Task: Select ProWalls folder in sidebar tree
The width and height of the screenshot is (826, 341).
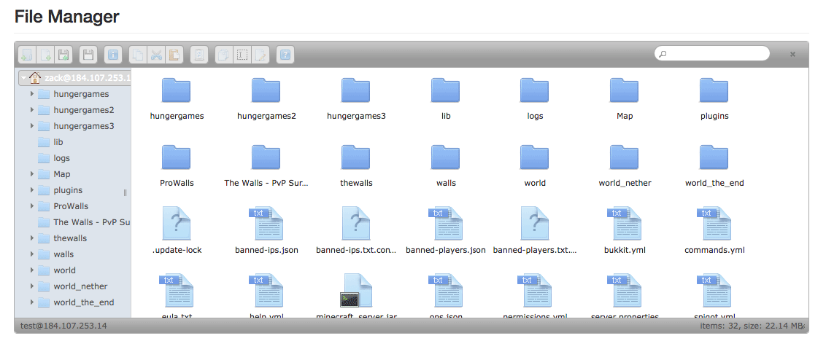Action: [x=70, y=206]
